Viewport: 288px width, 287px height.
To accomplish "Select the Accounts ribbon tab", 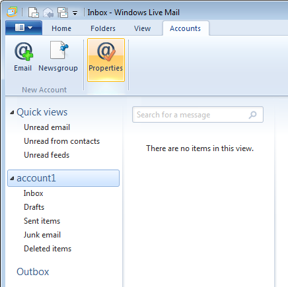I will [186, 28].
